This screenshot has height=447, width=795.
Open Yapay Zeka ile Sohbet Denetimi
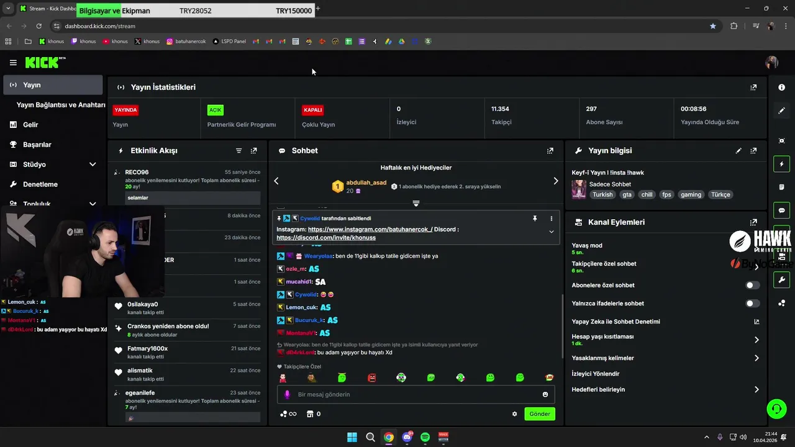tap(666, 322)
